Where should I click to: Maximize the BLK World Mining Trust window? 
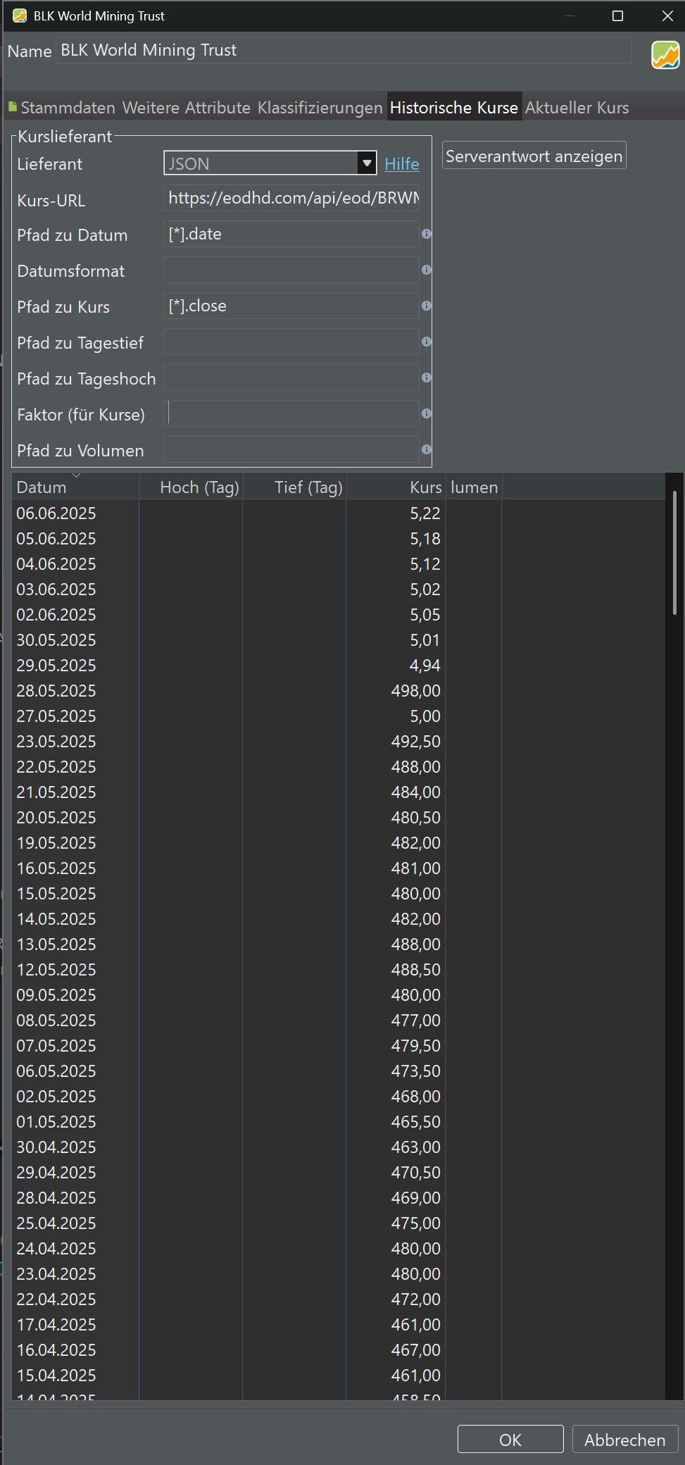click(618, 15)
